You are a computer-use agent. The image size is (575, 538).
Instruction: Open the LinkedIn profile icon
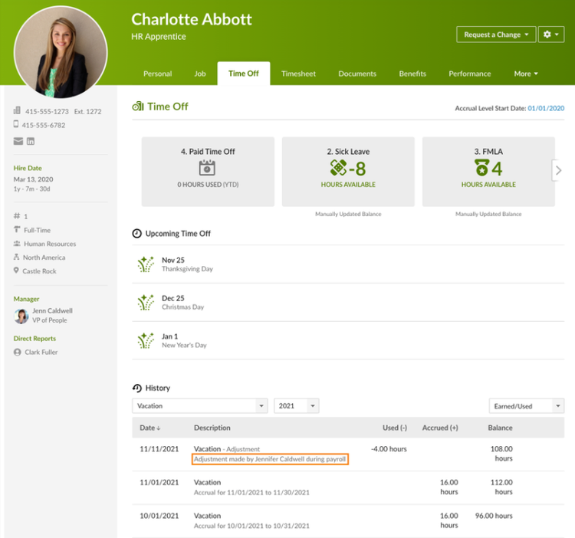(x=31, y=141)
